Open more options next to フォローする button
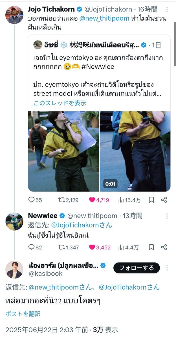176x339 pixels. click(167, 268)
